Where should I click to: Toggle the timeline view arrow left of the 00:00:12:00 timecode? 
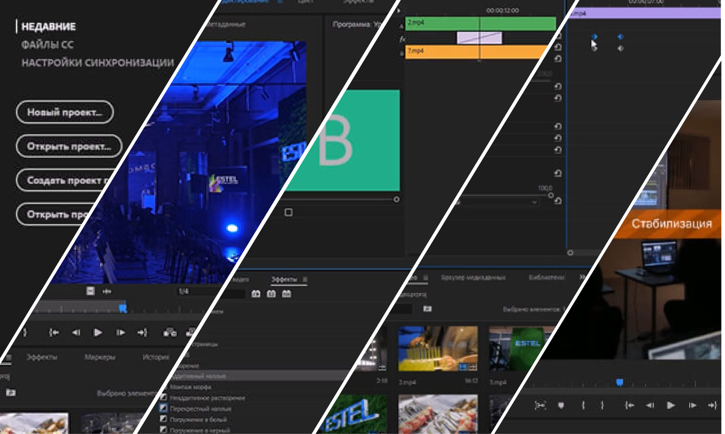click(399, 10)
